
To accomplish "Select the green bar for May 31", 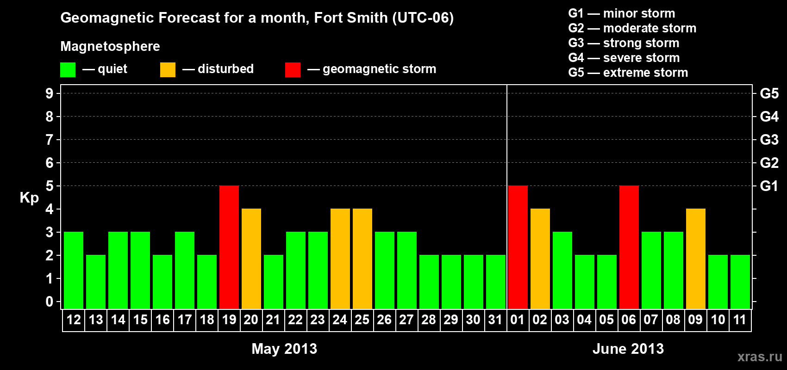I will pos(496,282).
